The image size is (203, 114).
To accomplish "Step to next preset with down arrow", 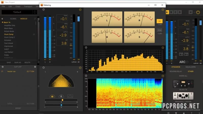I will point(35,13).
